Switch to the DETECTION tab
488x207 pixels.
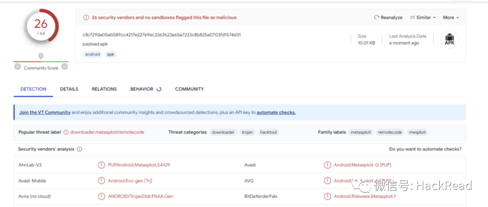coord(33,89)
